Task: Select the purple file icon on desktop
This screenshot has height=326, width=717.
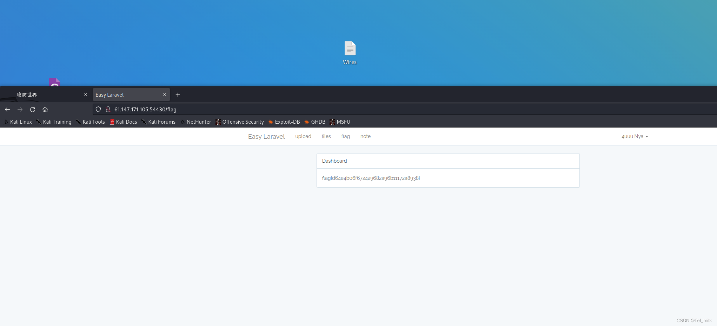Action: pos(55,82)
